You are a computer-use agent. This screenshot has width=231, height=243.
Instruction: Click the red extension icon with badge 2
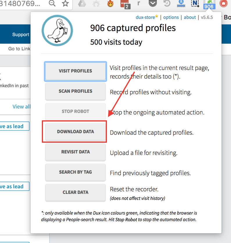pyautogui.click(x=125, y=4)
